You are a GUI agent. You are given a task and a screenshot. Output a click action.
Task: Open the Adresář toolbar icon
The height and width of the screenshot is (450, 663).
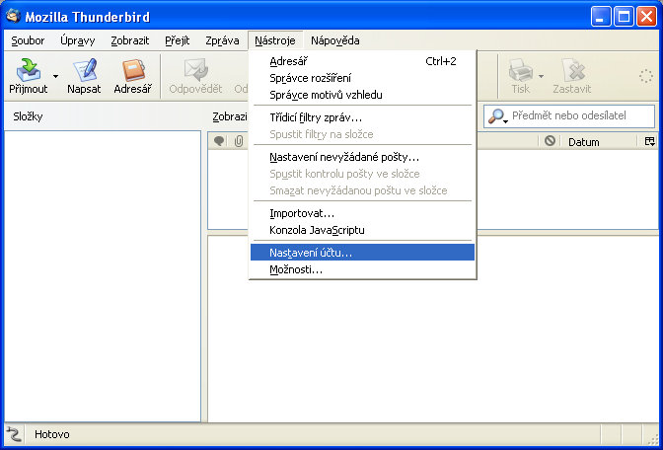tap(133, 70)
